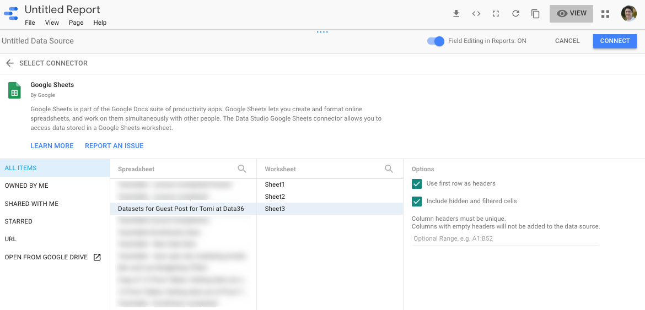Follow the Learn More link
Viewport: 645px width, 310px height.
tap(52, 146)
